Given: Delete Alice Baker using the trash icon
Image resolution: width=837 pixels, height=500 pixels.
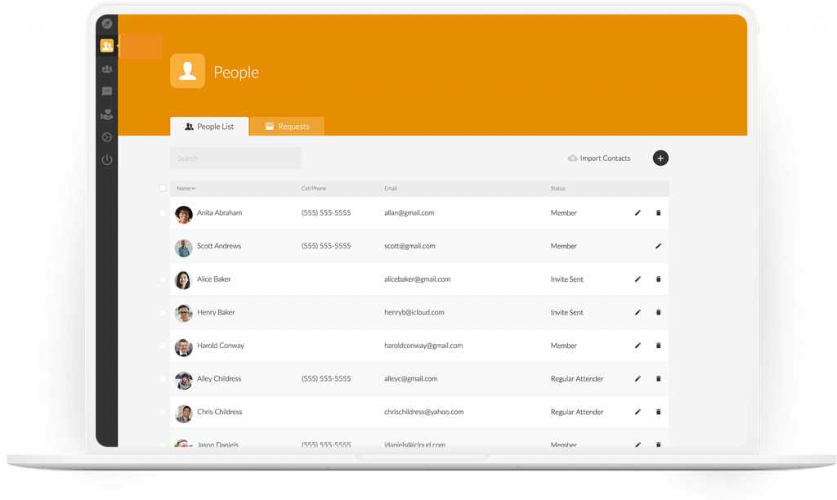Looking at the screenshot, I should 658,279.
